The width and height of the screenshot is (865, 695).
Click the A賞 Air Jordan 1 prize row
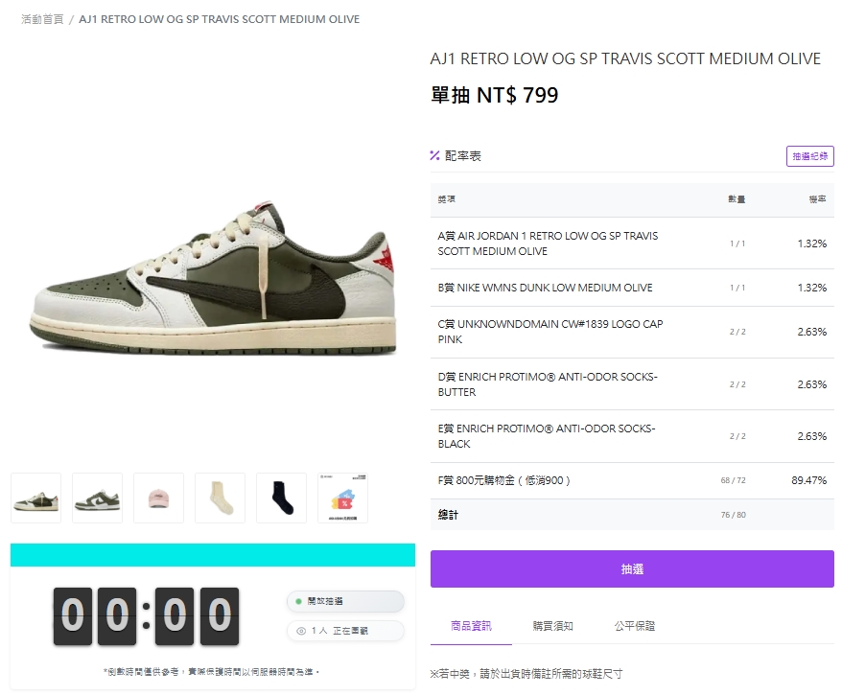click(632, 243)
